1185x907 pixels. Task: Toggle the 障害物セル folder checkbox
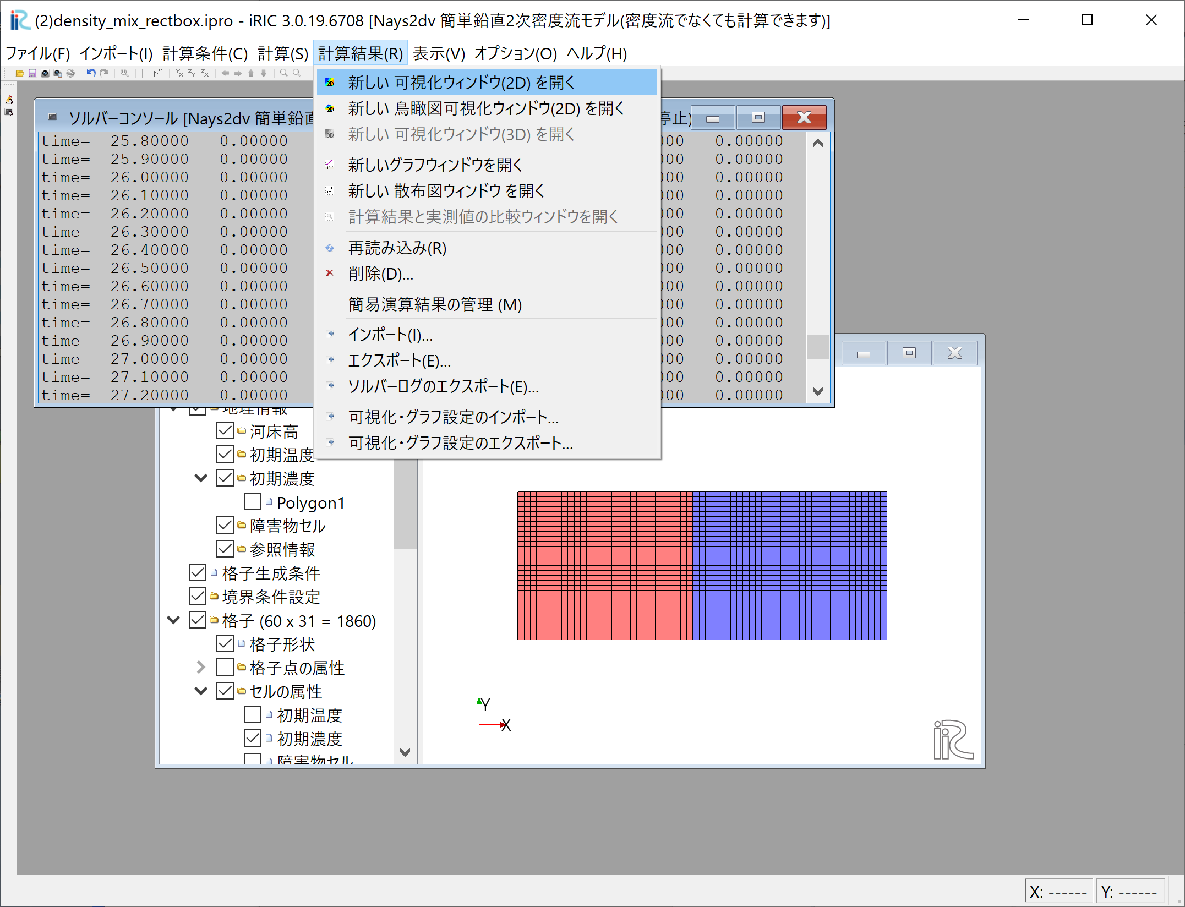pos(225,526)
